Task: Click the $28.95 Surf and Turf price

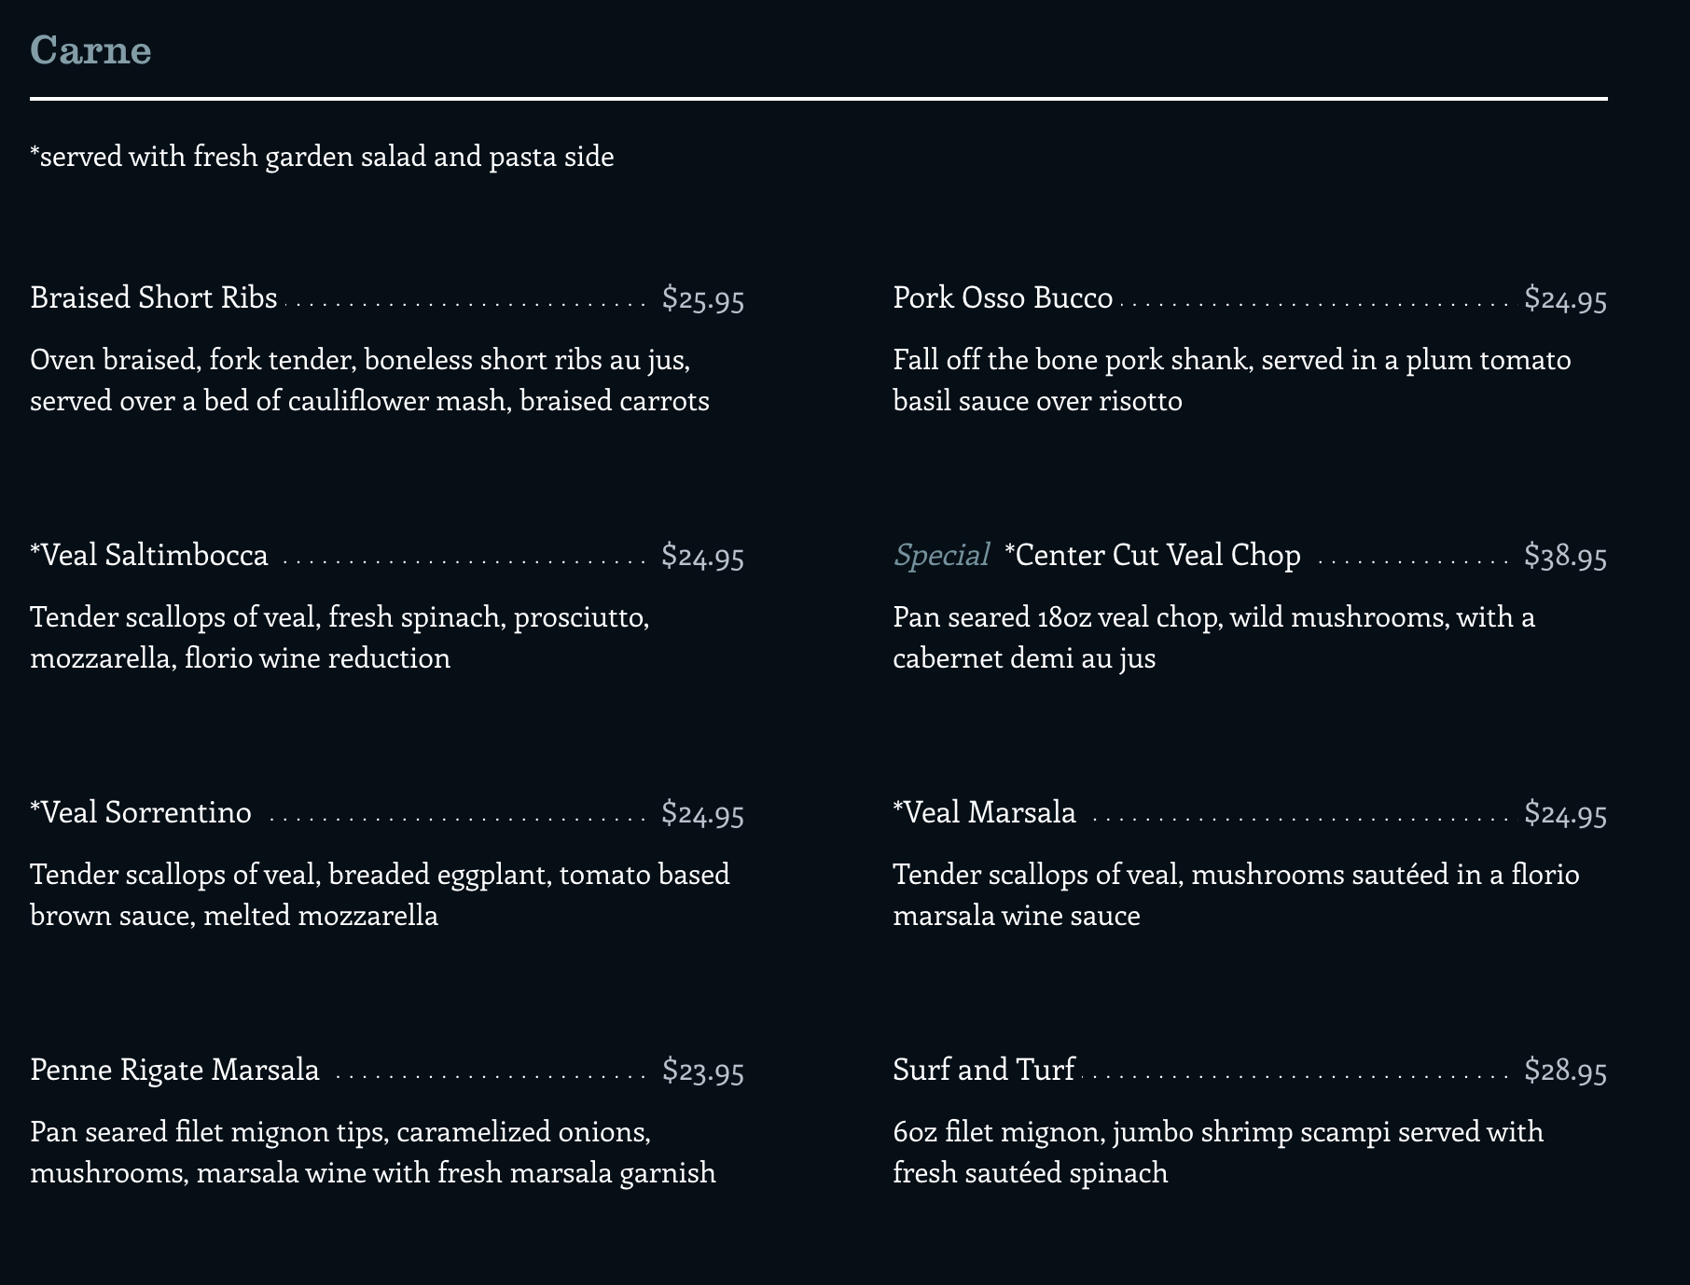Action: click(1565, 1071)
